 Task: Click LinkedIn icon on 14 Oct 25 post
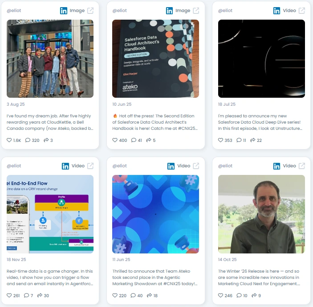[x=276, y=166]
